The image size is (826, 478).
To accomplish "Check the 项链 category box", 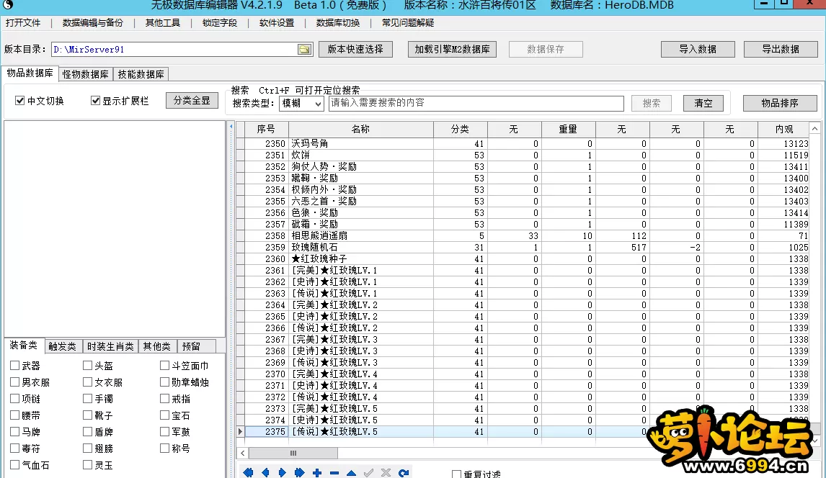I will coord(14,399).
